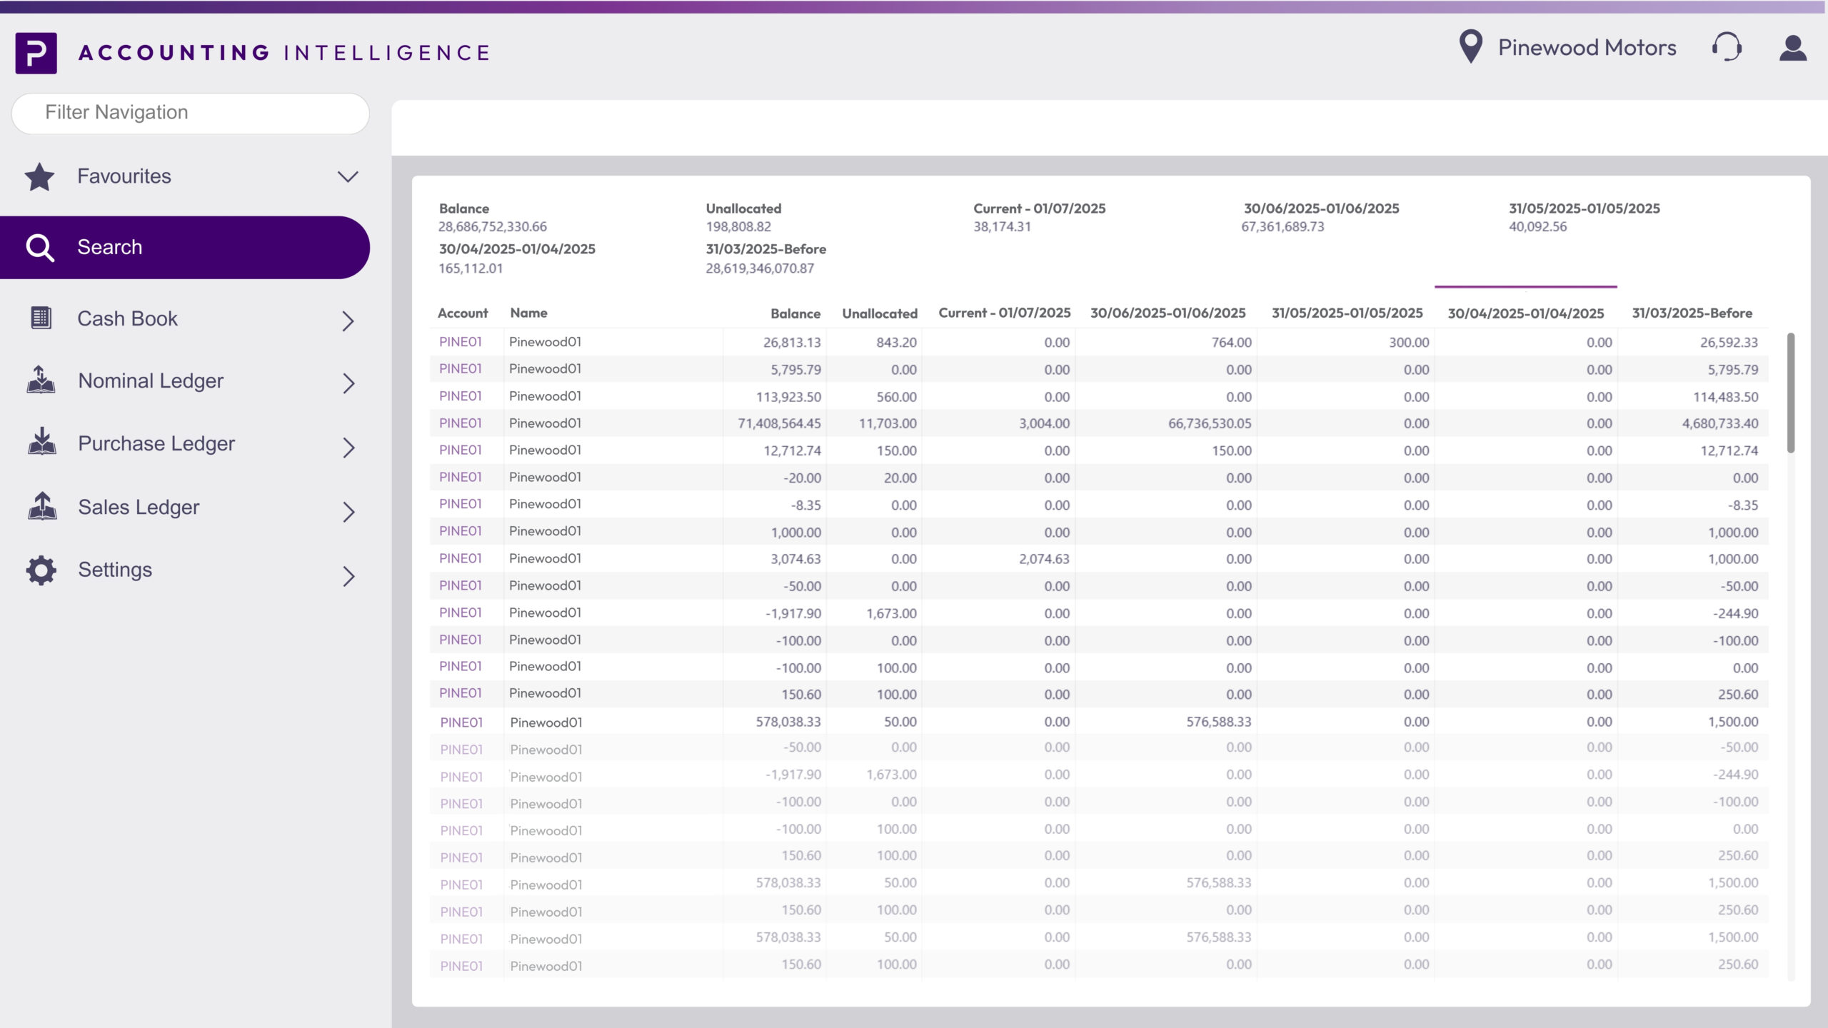Click the Favourites star icon
This screenshot has width=1828, height=1028.
(x=41, y=176)
